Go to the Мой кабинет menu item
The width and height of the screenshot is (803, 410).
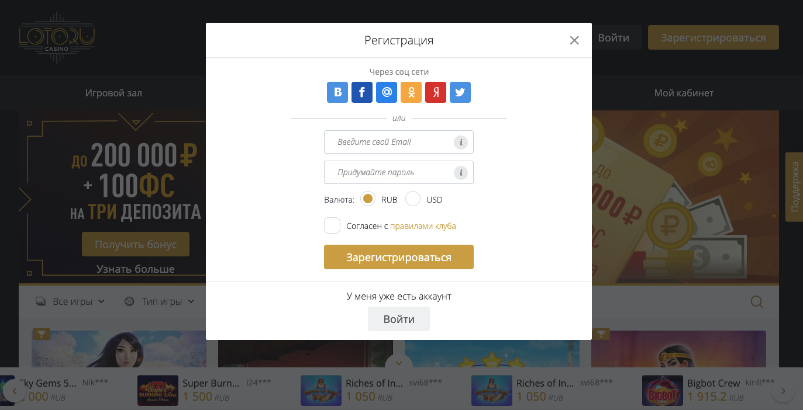[684, 93]
